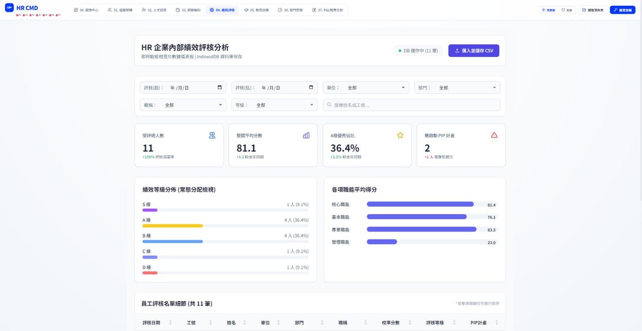
Task: Open the 單位 filter dropdown
Action: (366, 87)
